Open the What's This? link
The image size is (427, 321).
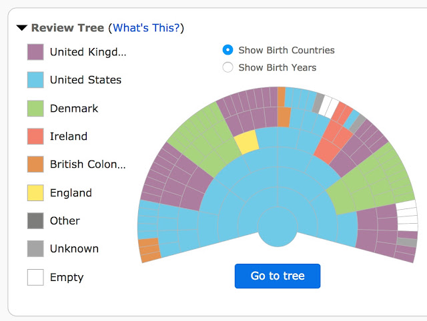coord(146,28)
